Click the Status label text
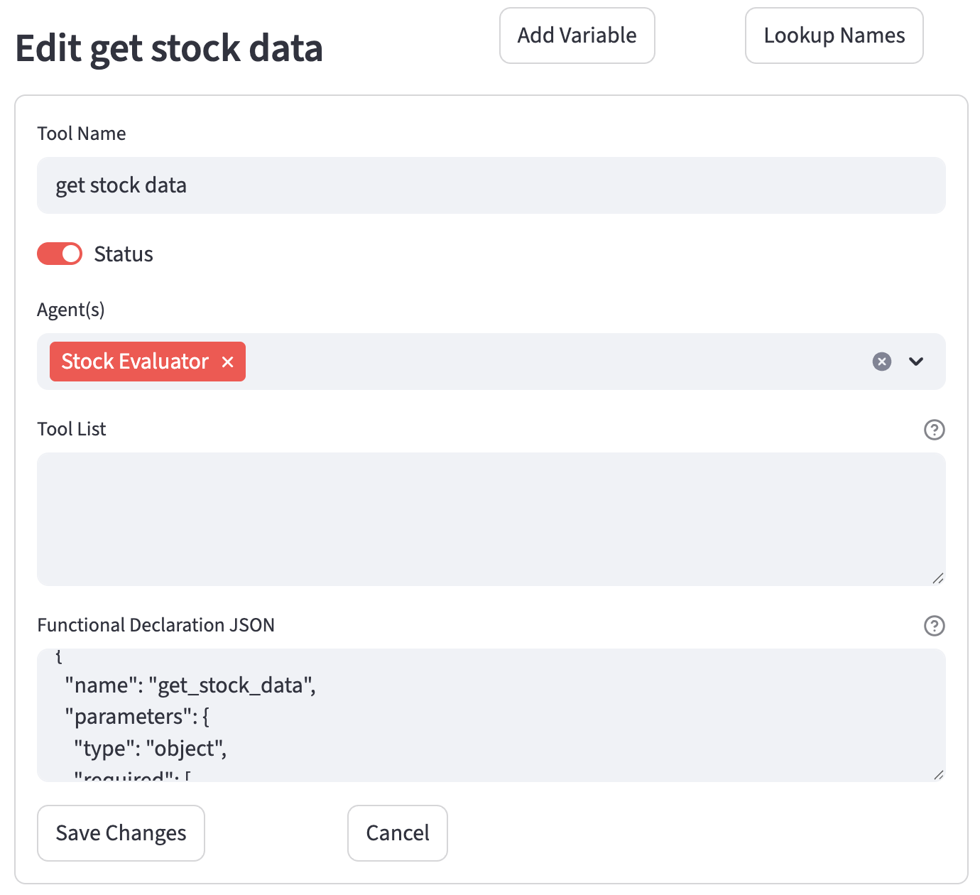This screenshot has height=895, width=980. (124, 254)
